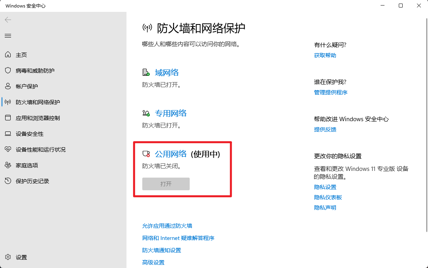Collapse the sidebar with the hamburger button
Viewport: 428px width, 268px height.
(x=8, y=36)
